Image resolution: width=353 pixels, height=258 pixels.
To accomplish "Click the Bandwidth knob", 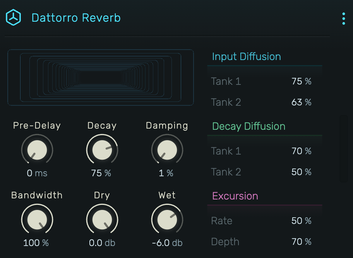I will point(37,220).
